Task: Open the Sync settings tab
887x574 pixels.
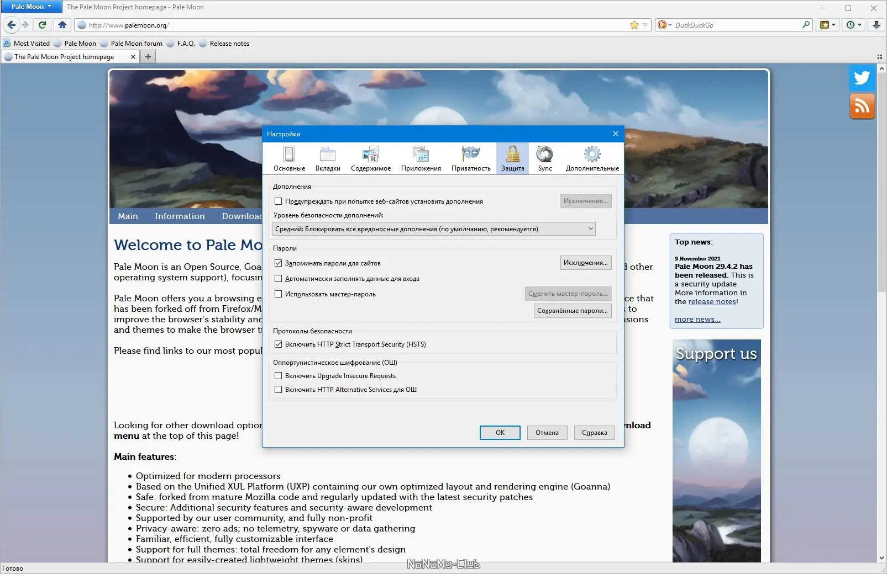Action: tap(545, 158)
